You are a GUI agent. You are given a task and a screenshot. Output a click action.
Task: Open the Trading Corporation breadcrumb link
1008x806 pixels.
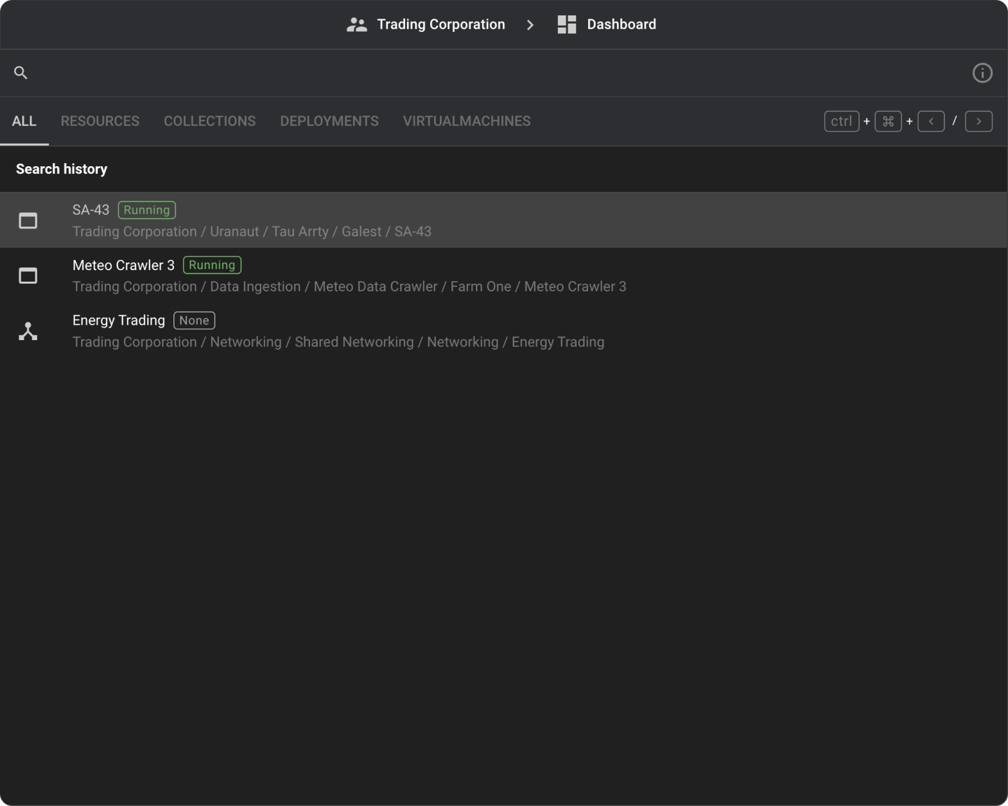[440, 24]
